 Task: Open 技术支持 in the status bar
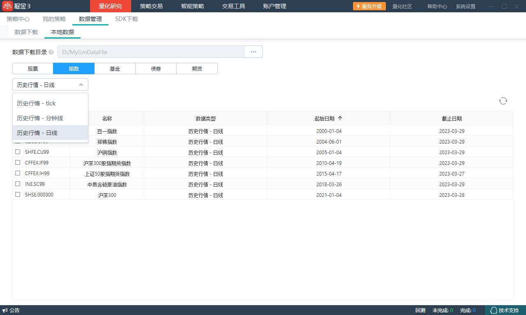point(505,310)
